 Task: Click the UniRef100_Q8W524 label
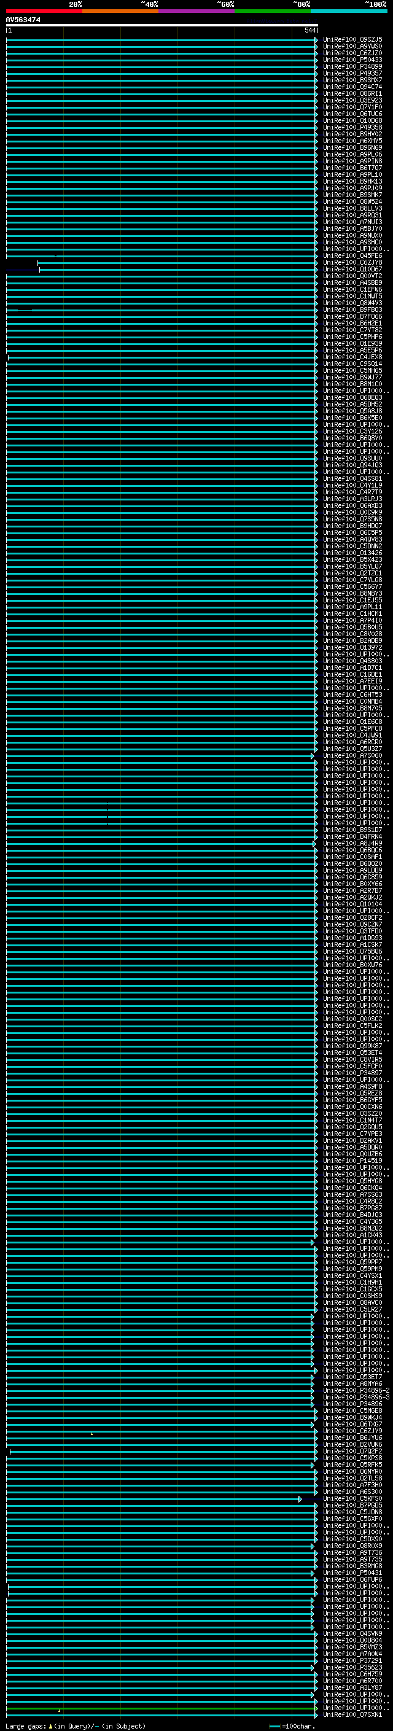pyautogui.click(x=352, y=201)
